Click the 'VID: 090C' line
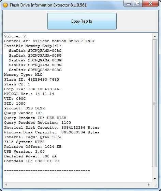Viewport: 161px width, 191px height. pyautogui.click(x=15, y=99)
